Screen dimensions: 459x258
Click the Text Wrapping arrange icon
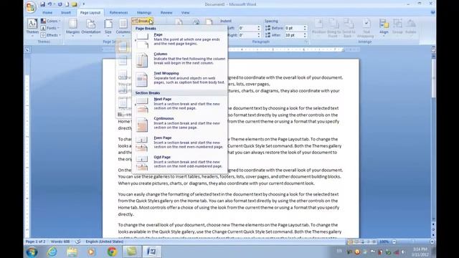[365, 28]
